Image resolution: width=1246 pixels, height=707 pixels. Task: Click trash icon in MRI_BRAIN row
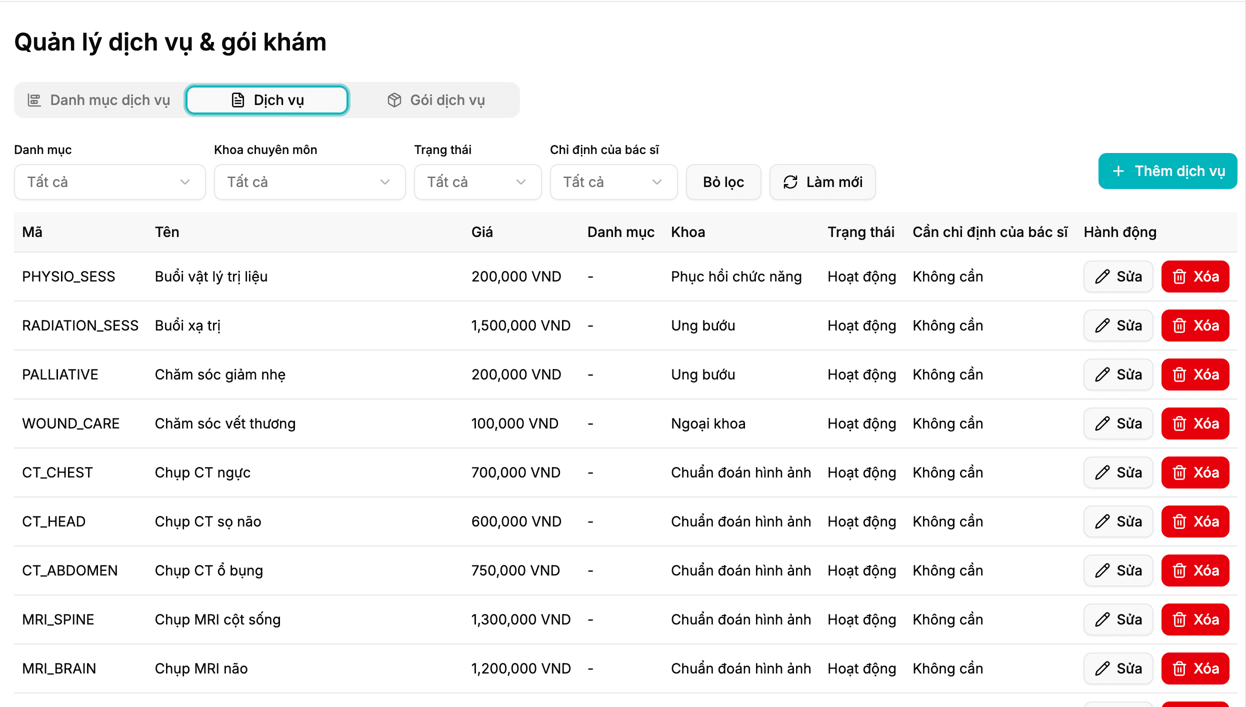(x=1179, y=668)
